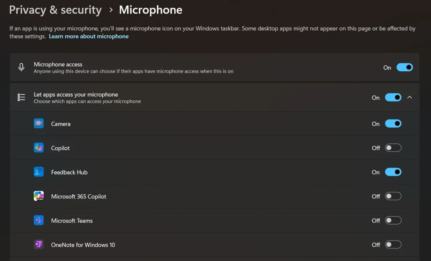Click the list icon beside Let apps access
The height and width of the screenshot is (261, 431).
[21, 97]
